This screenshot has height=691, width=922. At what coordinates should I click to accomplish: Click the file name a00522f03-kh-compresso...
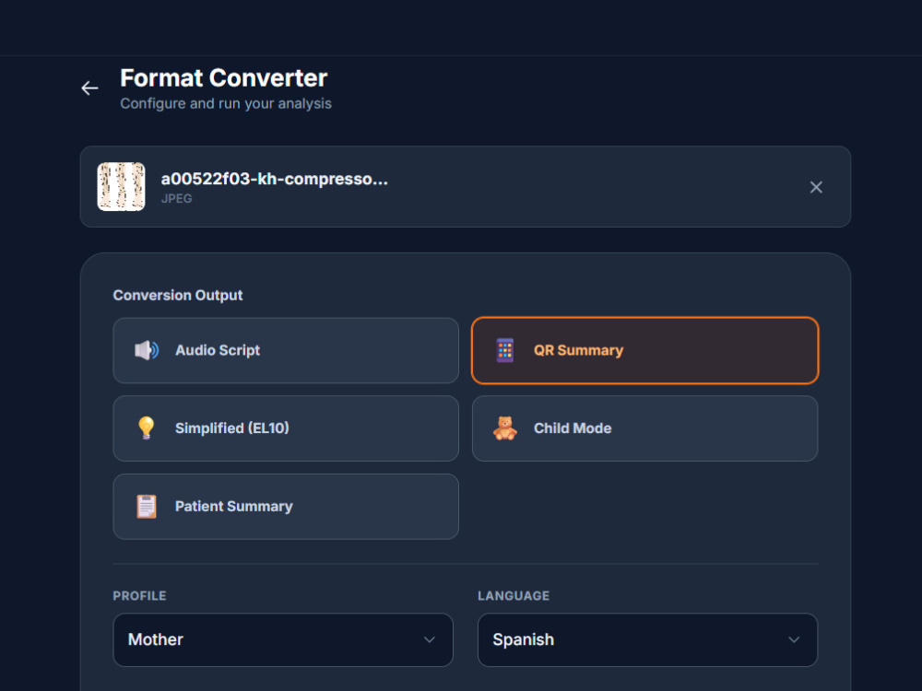pyautogui.click(x=275, y=179)
